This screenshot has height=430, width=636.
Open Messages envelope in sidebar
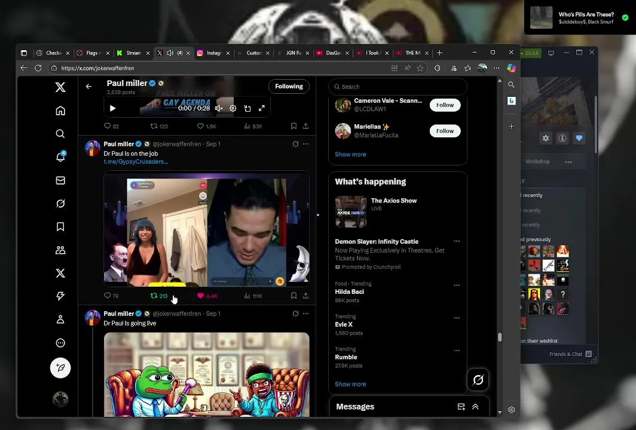[x=60, y=180]
